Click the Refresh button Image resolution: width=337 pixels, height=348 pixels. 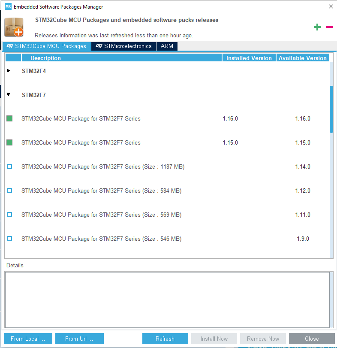(x=165, y=339)
